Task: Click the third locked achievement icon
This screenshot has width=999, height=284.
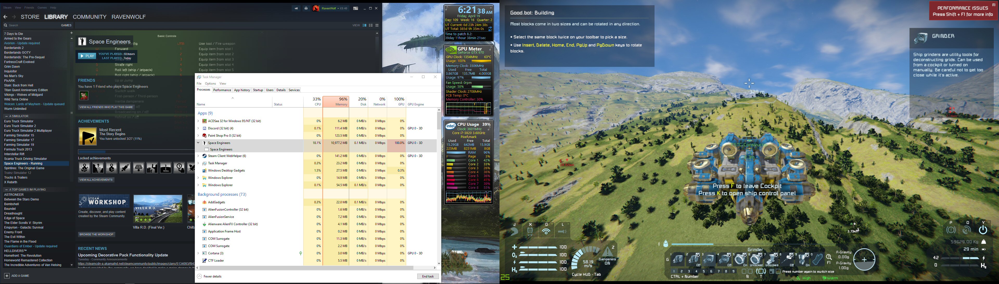Action: point(111,168)
